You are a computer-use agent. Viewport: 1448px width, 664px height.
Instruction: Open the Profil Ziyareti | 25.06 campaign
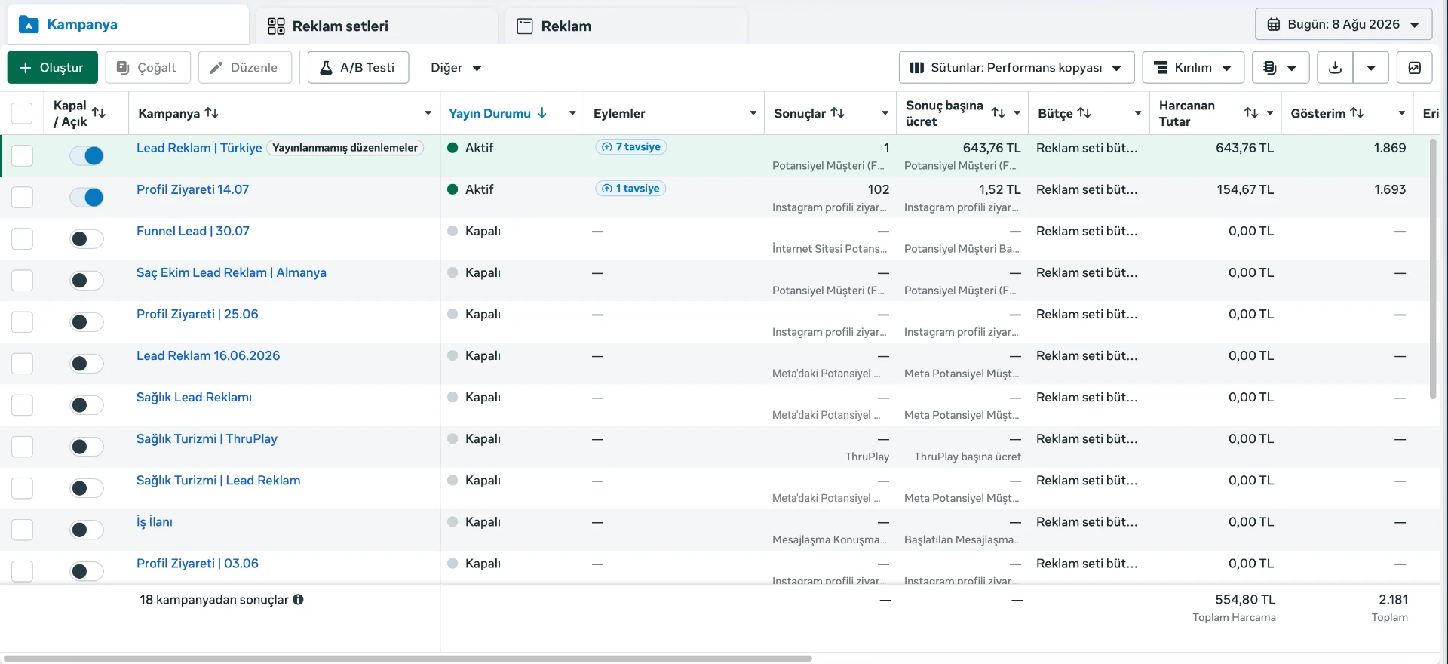click(197, 315)
